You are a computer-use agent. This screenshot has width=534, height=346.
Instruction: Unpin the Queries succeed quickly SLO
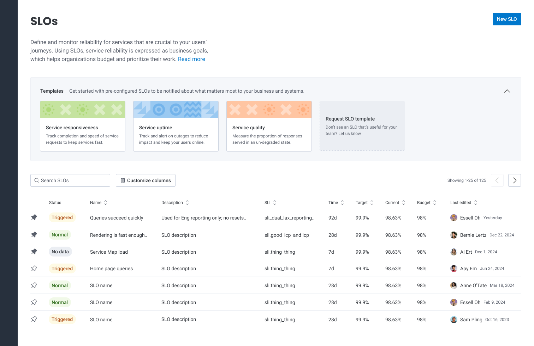click(34, 217)
